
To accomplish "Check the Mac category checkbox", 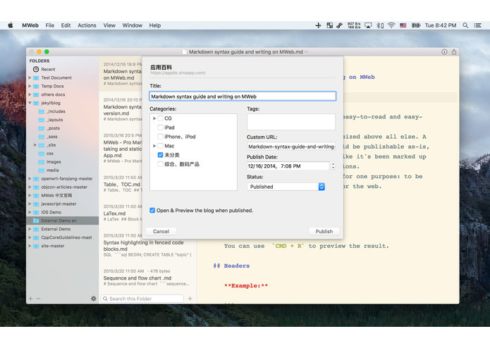I will 160,146.
